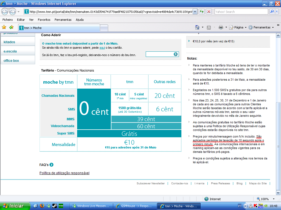281x210 pixels.
Task: Click the browser Back arrow button
Action: [5, 12]
